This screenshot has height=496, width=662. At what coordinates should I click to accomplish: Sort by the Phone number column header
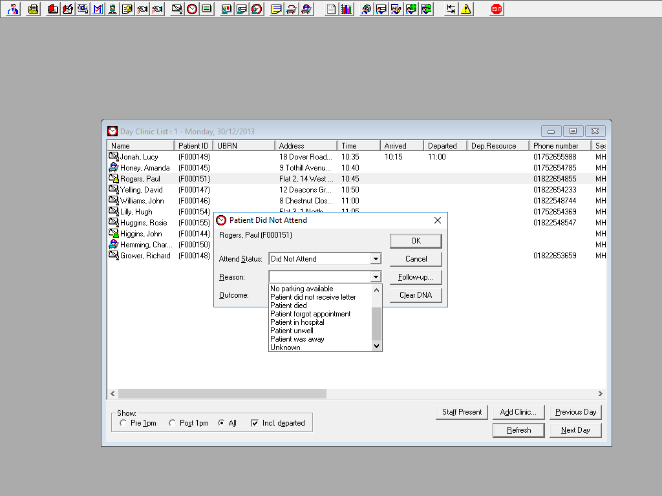(560, 145)
